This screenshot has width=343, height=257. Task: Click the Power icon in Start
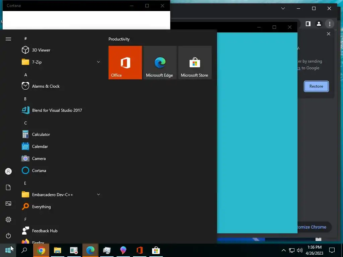tap(8, 236)
